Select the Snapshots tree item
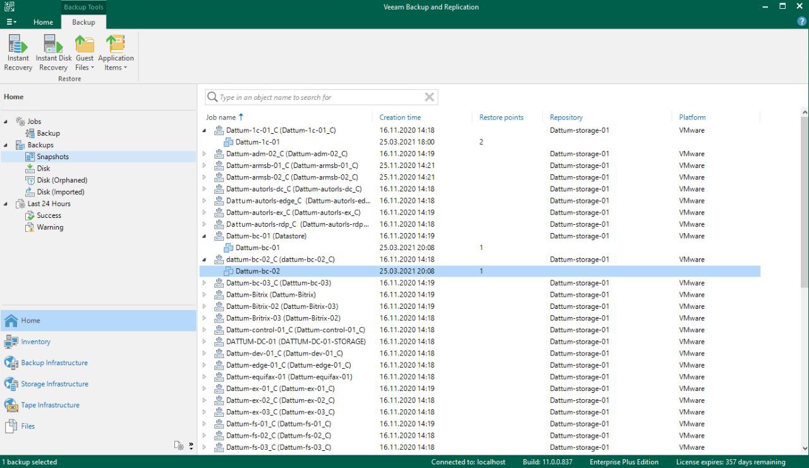This screenshot has width=809, height=468. click(52, 157)
